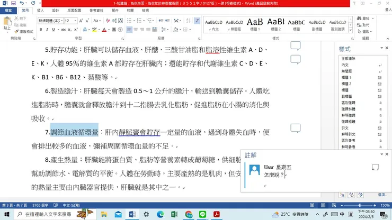392x220 pixels.
Task: Open the 檔案 file menu tab
Action: pyautogui.click(x=8, y=11)
